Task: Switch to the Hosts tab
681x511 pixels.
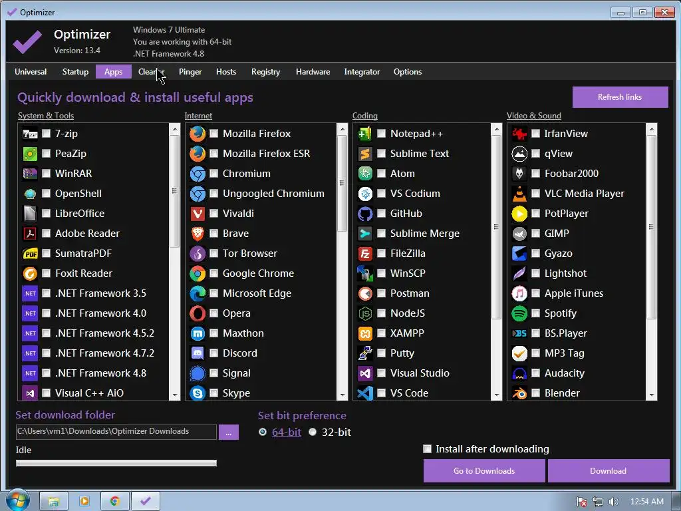Action: tap(226, 72)
